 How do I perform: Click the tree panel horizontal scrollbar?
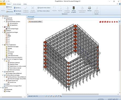tap(12, 97)
